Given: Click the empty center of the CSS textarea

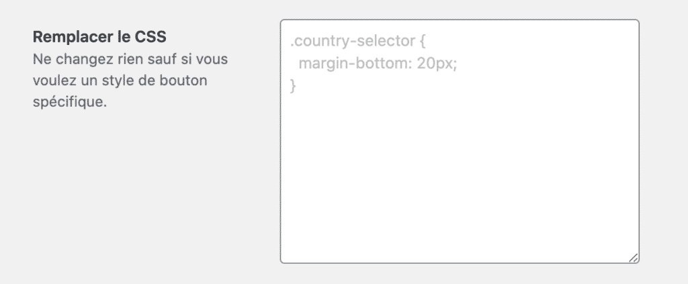Looking at the screenshot, I should [459, 168].
